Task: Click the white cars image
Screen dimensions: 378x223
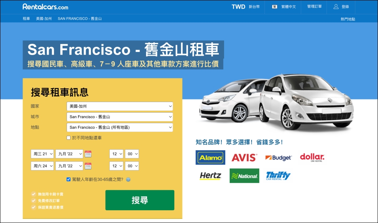Action: (x=276, y=101)
